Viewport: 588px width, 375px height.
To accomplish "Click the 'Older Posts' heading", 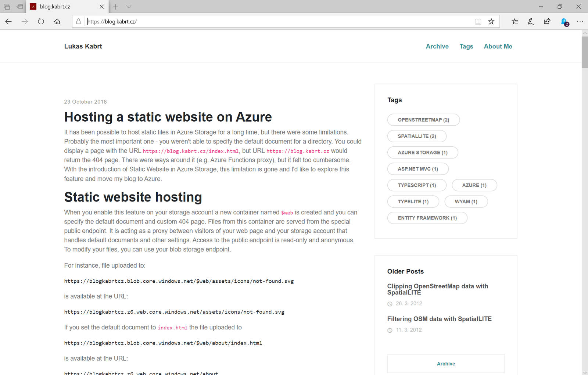I will [x=405, y=271].
